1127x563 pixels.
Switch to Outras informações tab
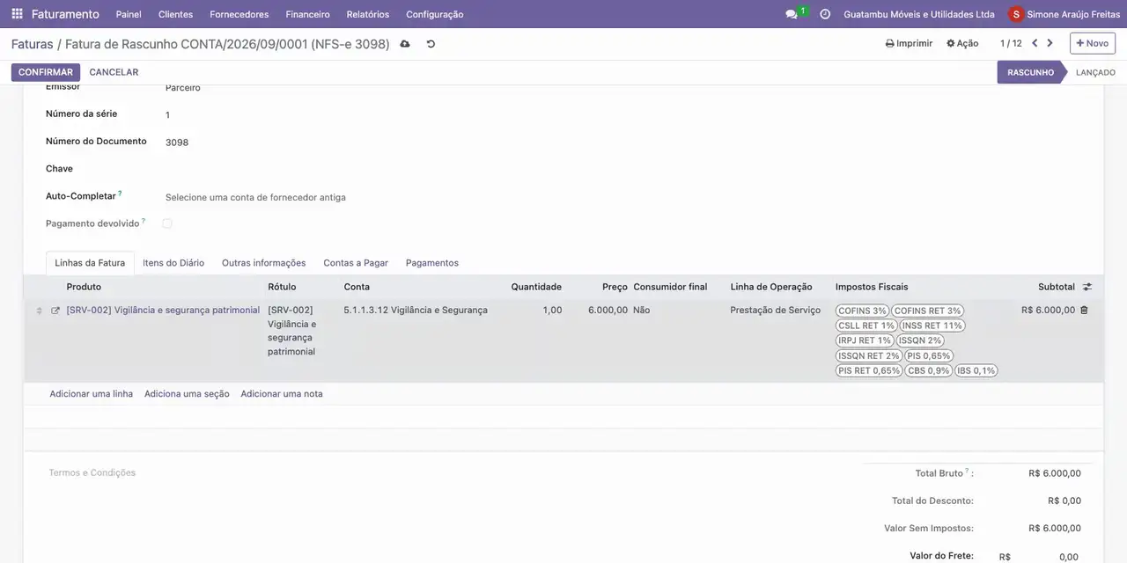[264, 263]
